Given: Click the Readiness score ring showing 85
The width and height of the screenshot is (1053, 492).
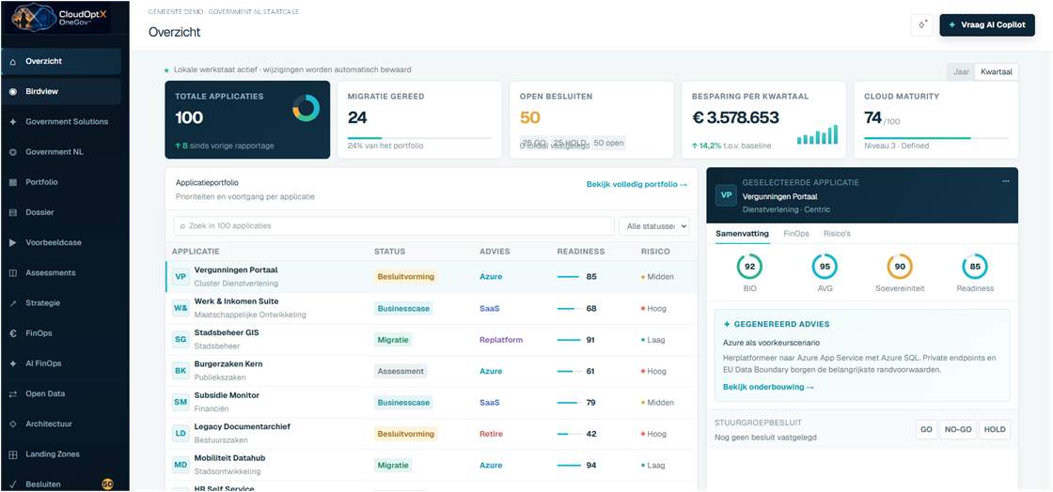Looking at the screenshot, I should (x=975, y=266).
